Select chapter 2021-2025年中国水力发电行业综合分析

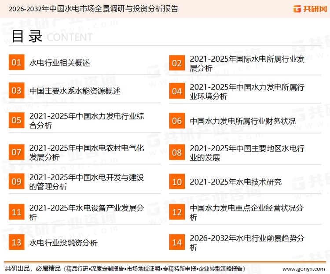click(x=87, y=120)
